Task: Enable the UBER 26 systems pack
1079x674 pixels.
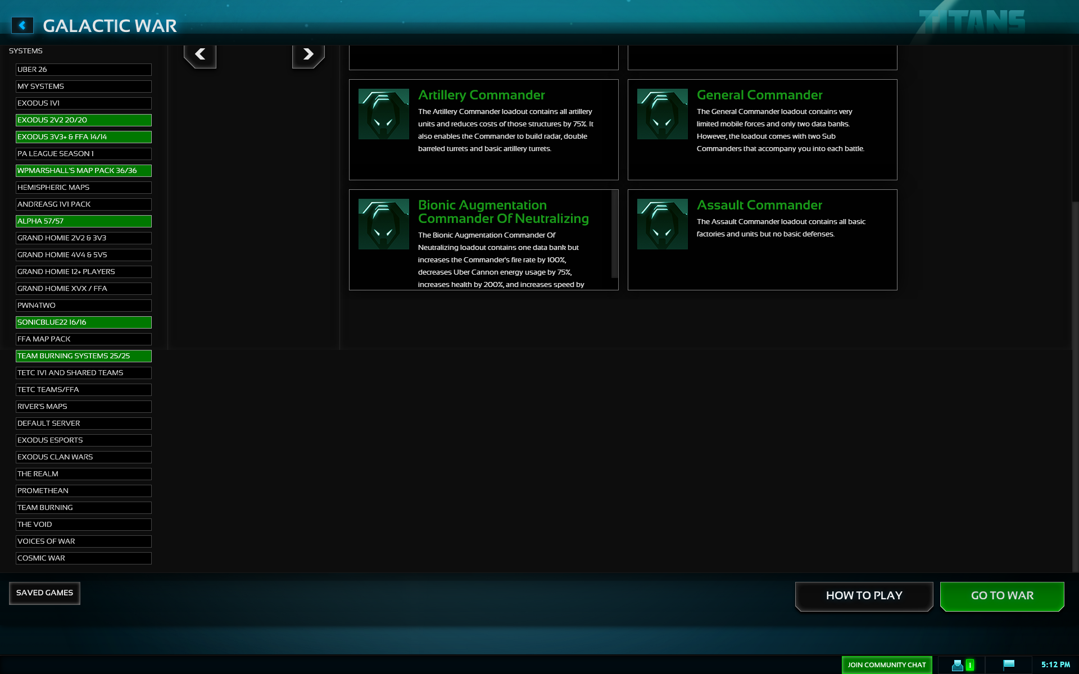Action: click(x=83, y=70)
